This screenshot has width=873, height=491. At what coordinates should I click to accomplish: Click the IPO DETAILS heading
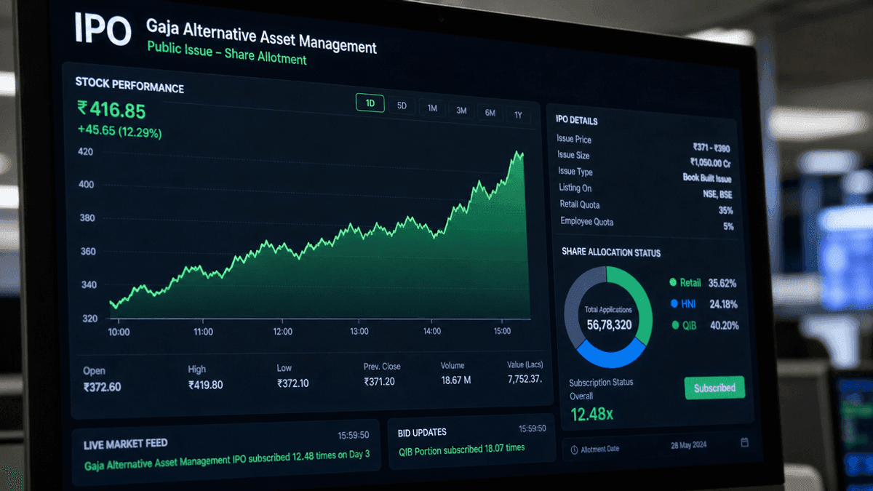[576, 121]
